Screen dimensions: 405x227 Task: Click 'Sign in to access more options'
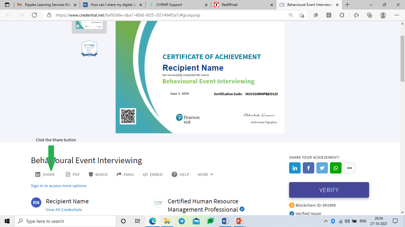(x=59, y=186)
